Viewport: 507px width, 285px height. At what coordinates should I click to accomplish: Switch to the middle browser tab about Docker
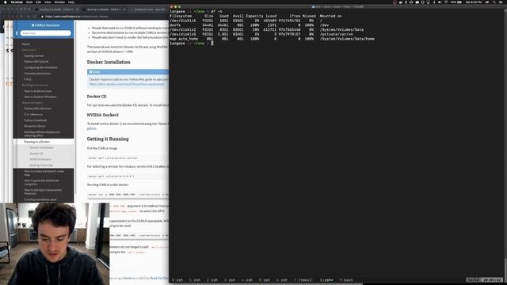coord(104,9)
